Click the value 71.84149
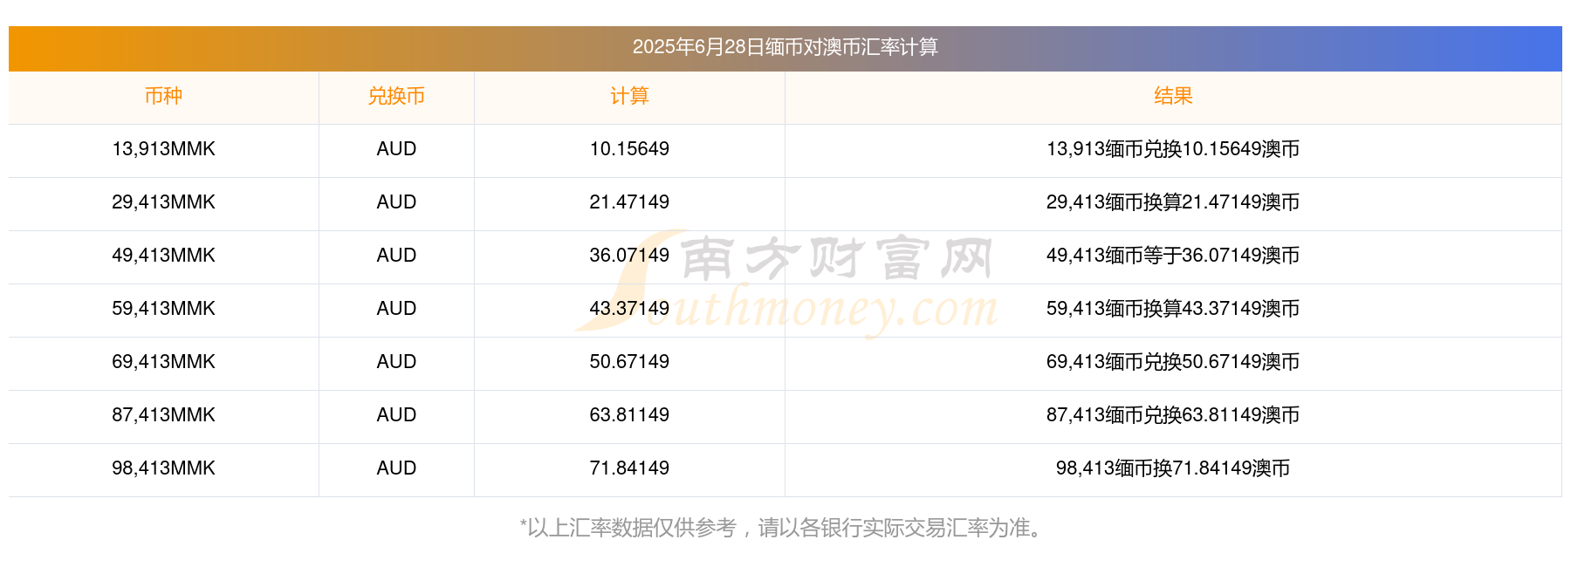 tap(629, 468)
